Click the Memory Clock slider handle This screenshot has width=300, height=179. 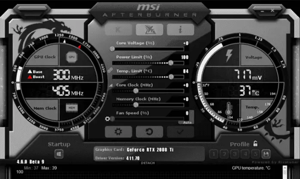(x=136, y=105)
